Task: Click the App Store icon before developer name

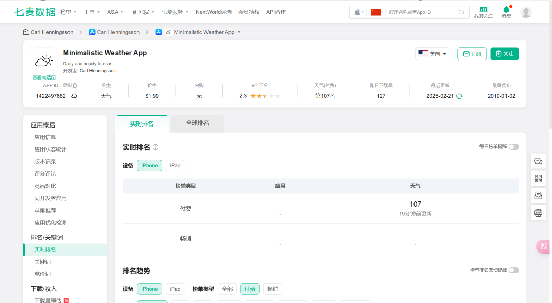Action: 92,32
